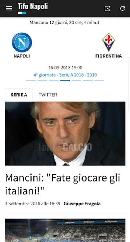
Task: Tap the Fiorentina team crest
Action: 108,42
